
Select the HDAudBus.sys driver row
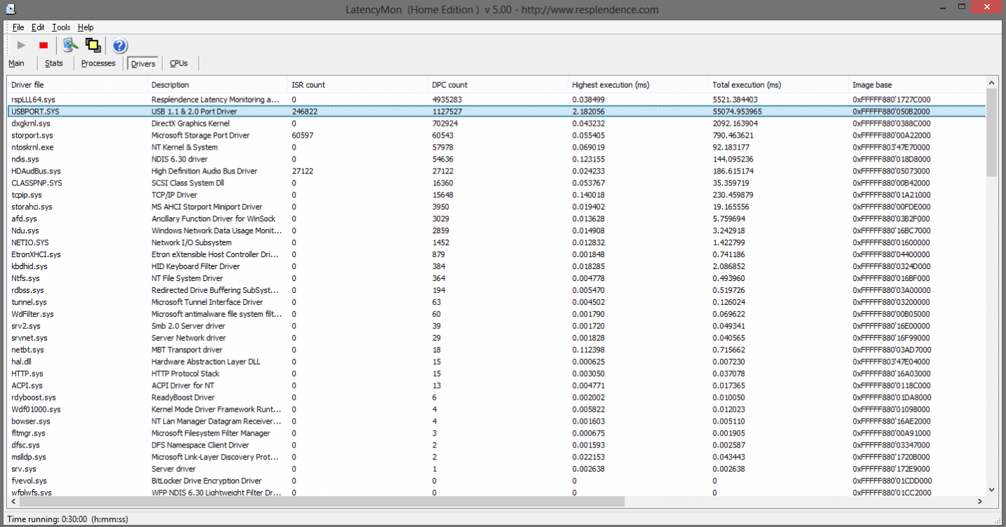click(x=497, y=171)
